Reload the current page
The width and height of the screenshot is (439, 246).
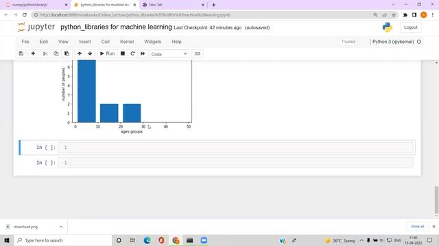(x=25, y=15)
